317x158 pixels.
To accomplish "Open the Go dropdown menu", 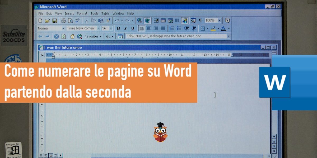I will (110, 36).
